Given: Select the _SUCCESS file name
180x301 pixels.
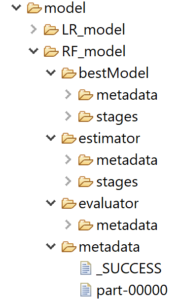Looking at the screenshot, I should (x=129, y=268).
